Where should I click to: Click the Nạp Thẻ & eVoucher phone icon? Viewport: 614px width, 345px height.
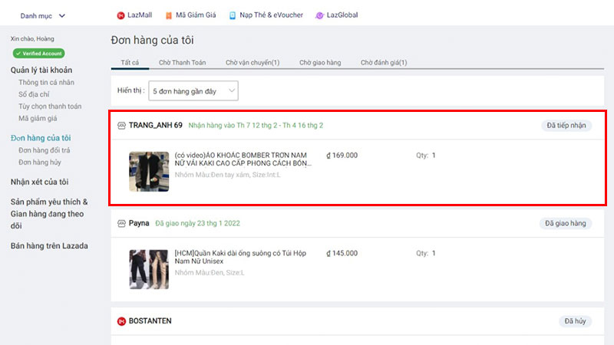(231, 15)
